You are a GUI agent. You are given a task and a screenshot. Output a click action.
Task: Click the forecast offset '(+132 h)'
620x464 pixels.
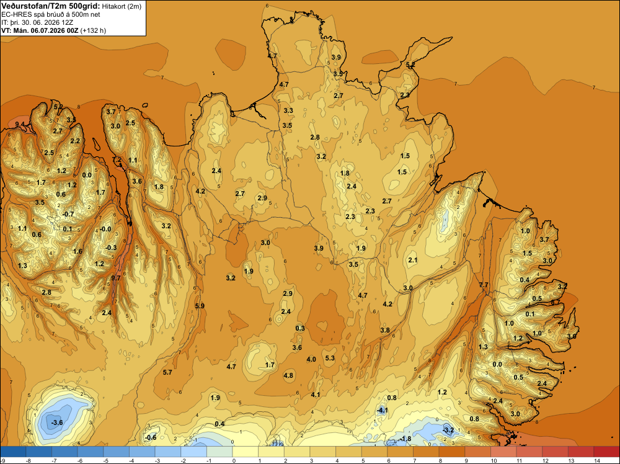click(x=93, y=30)
